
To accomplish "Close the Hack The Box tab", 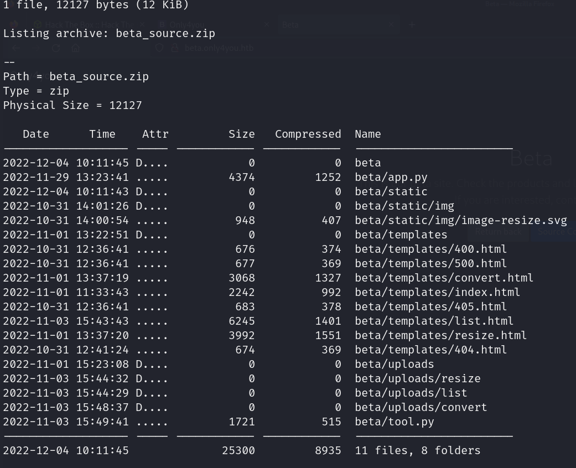I will (x=142, y=25).
